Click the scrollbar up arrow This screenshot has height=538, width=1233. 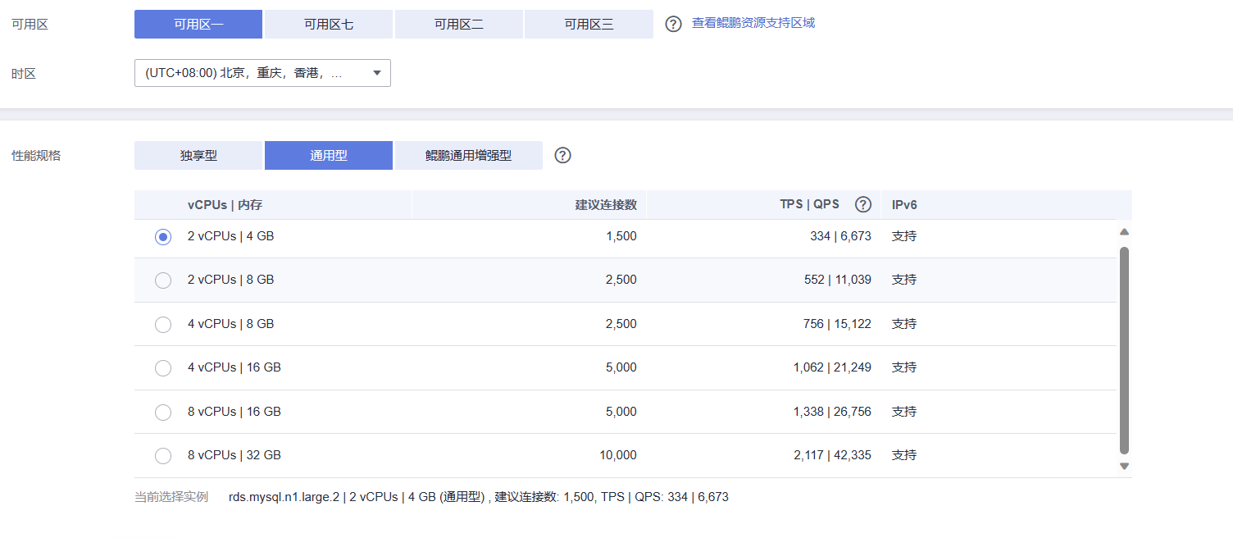(1124, 231)
